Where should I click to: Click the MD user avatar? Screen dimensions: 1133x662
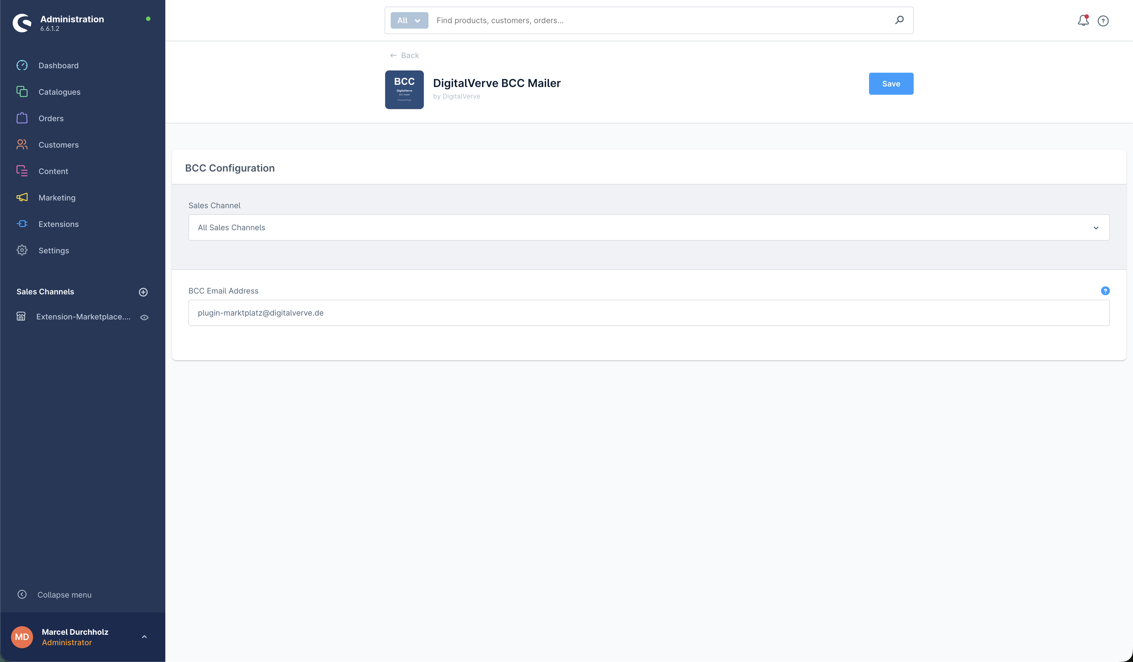point(22,637)
